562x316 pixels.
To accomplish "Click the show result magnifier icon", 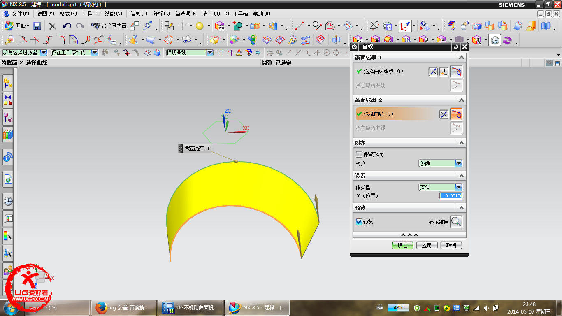I will [456, 222].
